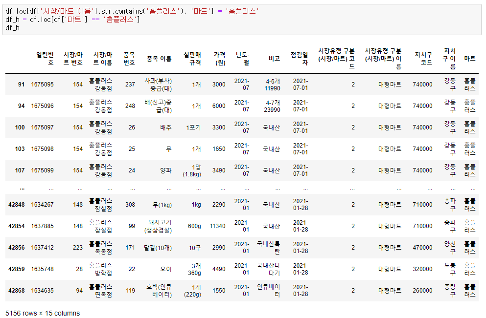Click row index 42854

coord(17,226)
